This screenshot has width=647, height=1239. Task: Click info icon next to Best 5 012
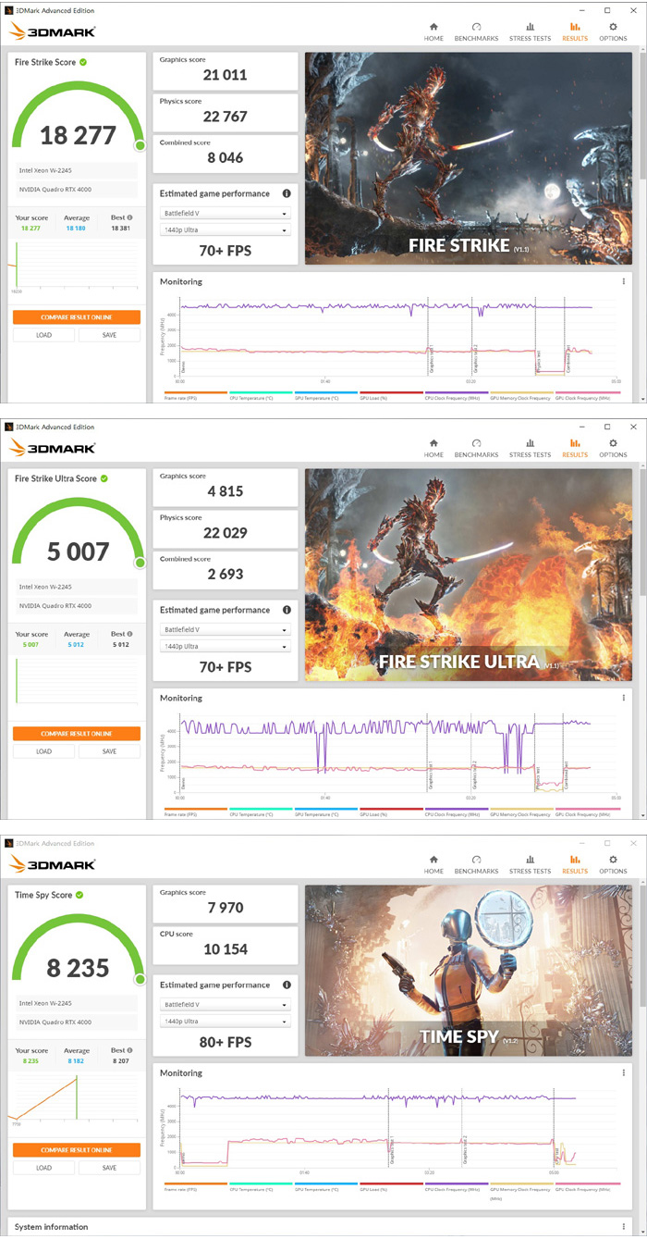coord(129,635)
